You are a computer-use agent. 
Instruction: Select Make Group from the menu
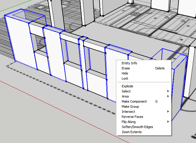tap(130, 107)
